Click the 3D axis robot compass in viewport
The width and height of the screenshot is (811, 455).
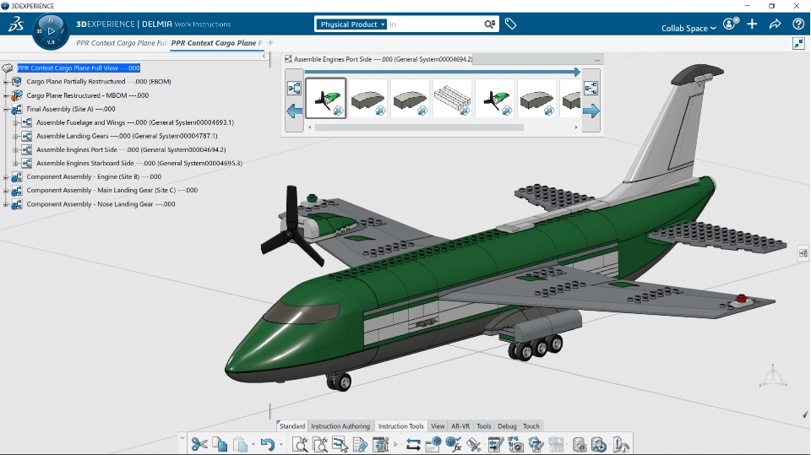tap(773, 376)
